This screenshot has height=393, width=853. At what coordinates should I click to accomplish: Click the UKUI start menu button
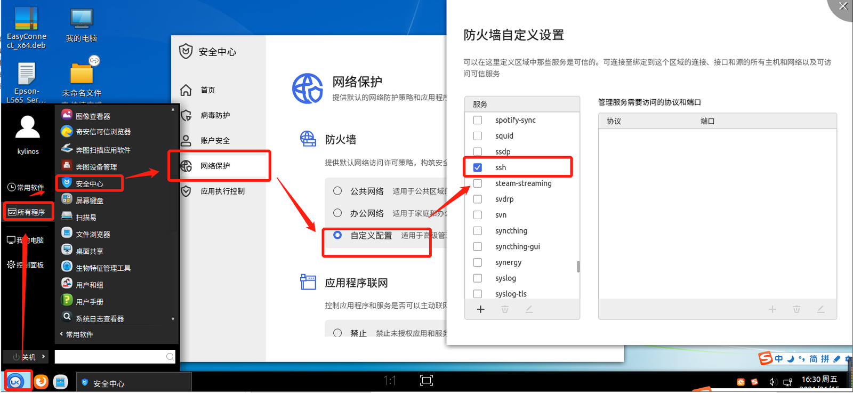tap(16, 382)
